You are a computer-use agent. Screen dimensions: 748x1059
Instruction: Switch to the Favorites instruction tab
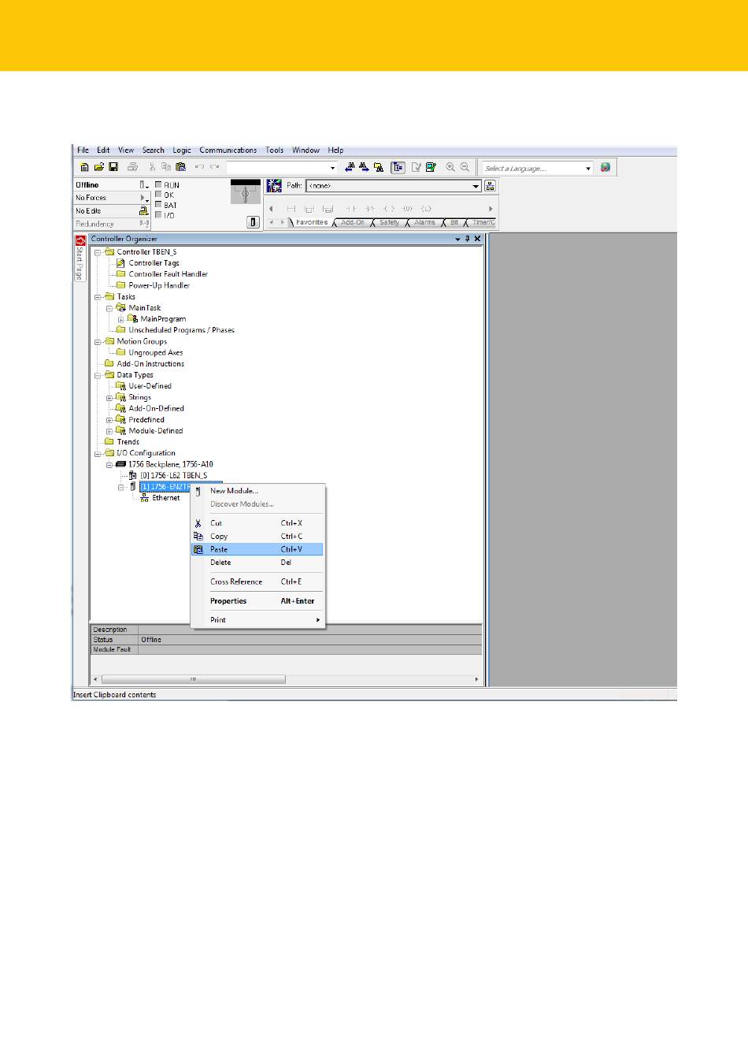pos(312,222)
